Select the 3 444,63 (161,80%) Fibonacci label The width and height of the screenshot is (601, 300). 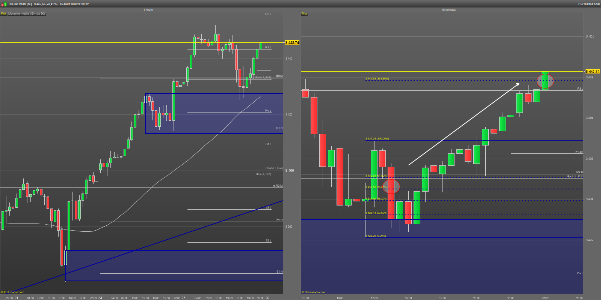[x=377, y=79]
